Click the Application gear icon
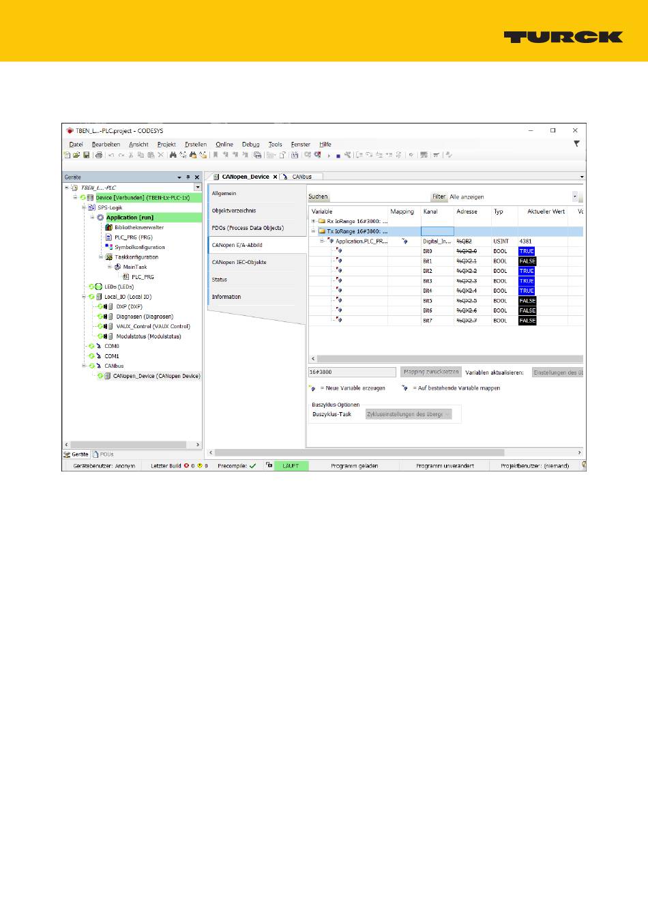 pos(100,218)
